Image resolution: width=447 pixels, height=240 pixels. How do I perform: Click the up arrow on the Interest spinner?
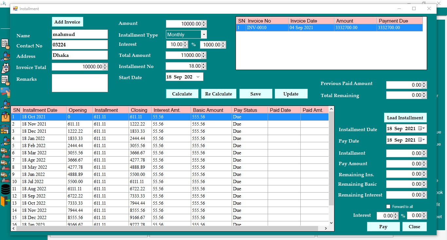(186, 43)
